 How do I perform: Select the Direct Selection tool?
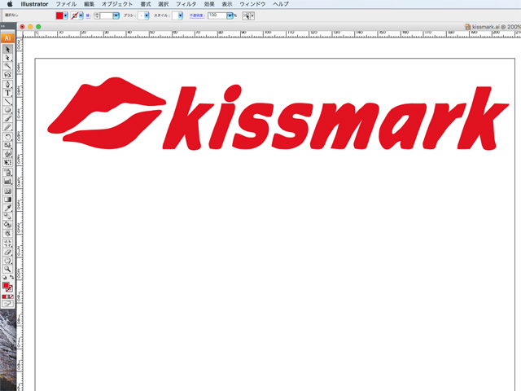tap(7, 58)
